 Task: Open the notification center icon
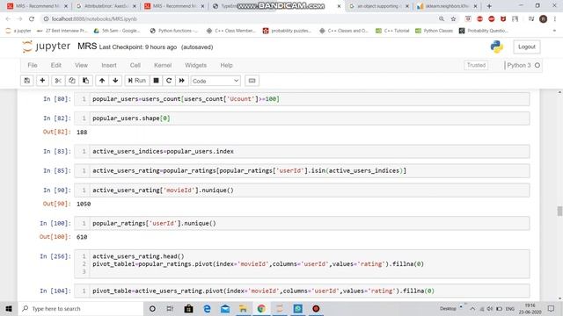(552, 309)
